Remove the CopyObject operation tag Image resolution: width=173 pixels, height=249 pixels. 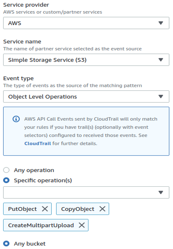click(102, 209)
